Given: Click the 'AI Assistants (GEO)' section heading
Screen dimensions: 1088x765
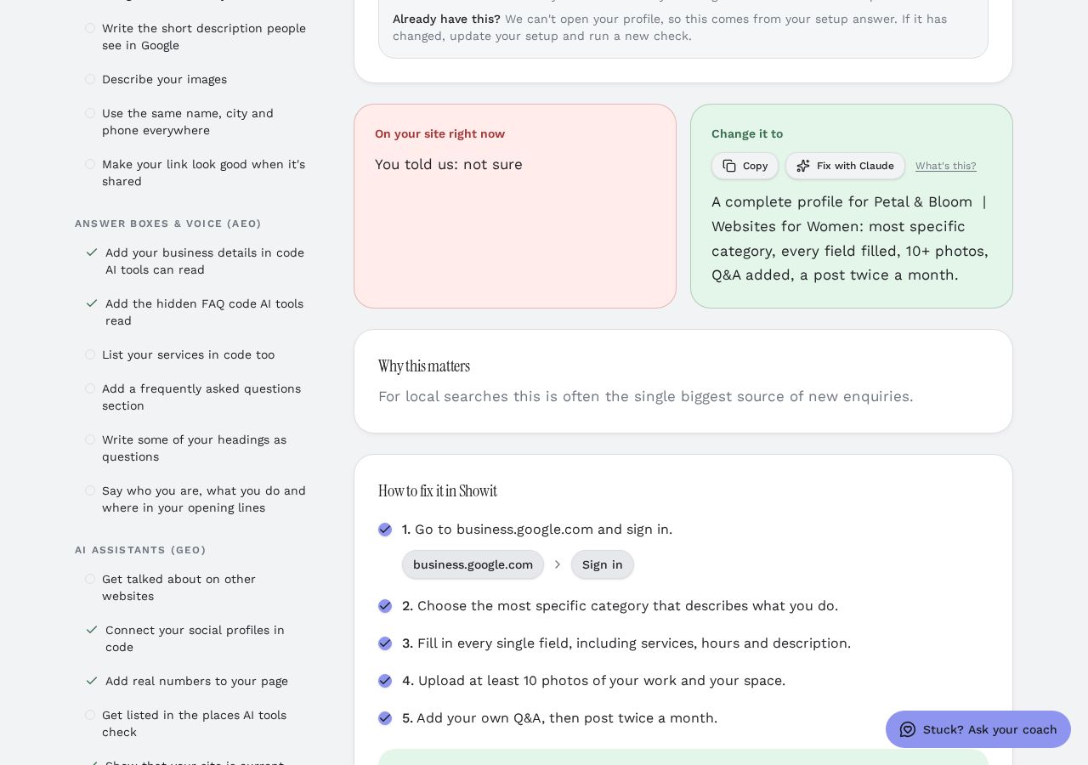Looking at the screenshot, I should [140, 550].
